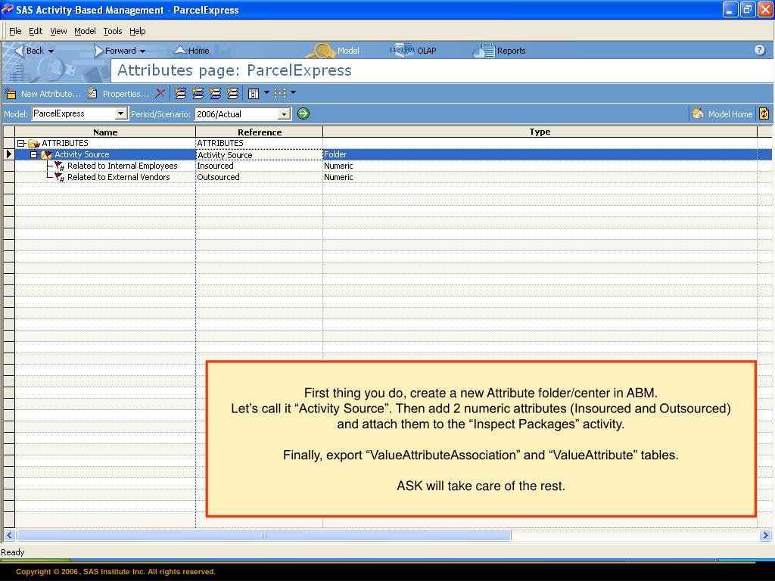Click the row selector arrow for Activity Source
Image resolution: width=775 pixels, height=581 pixels.
pyautogui.click(x=9, y=154)
